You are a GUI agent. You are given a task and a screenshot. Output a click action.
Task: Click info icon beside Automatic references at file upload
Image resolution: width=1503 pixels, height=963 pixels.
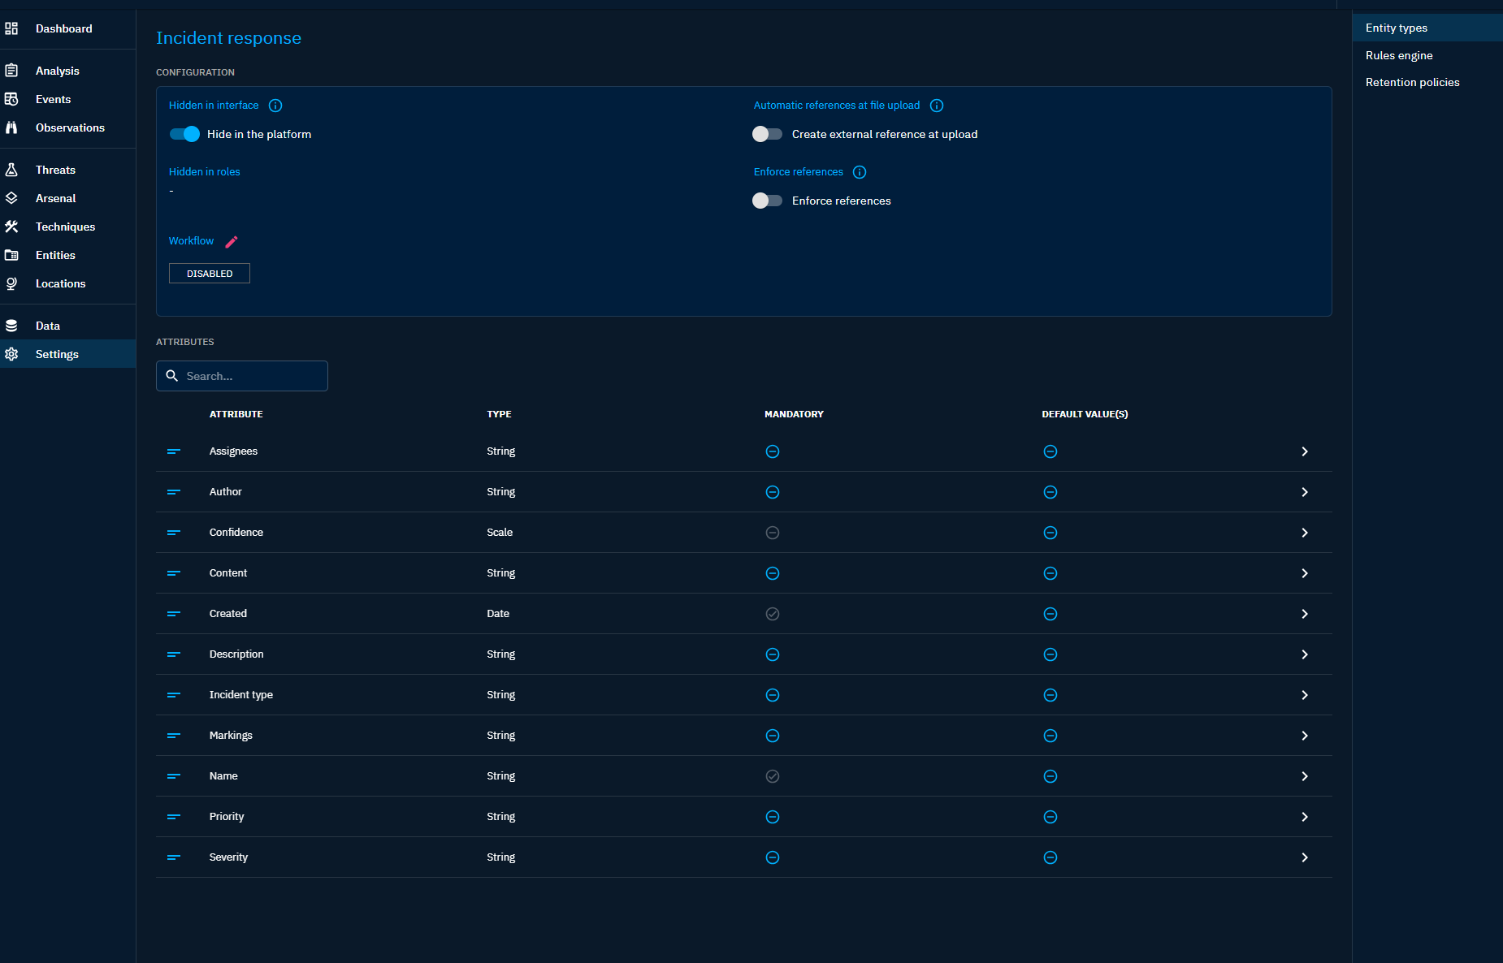(937, 106)
